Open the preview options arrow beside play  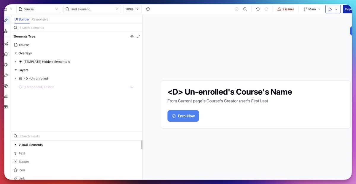tap(336, 9)
